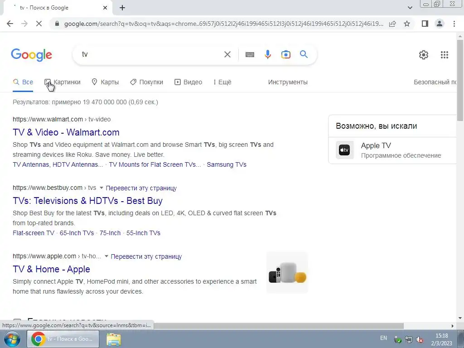
Task: Switch to the Покупки tab
Action: (147, 82)
